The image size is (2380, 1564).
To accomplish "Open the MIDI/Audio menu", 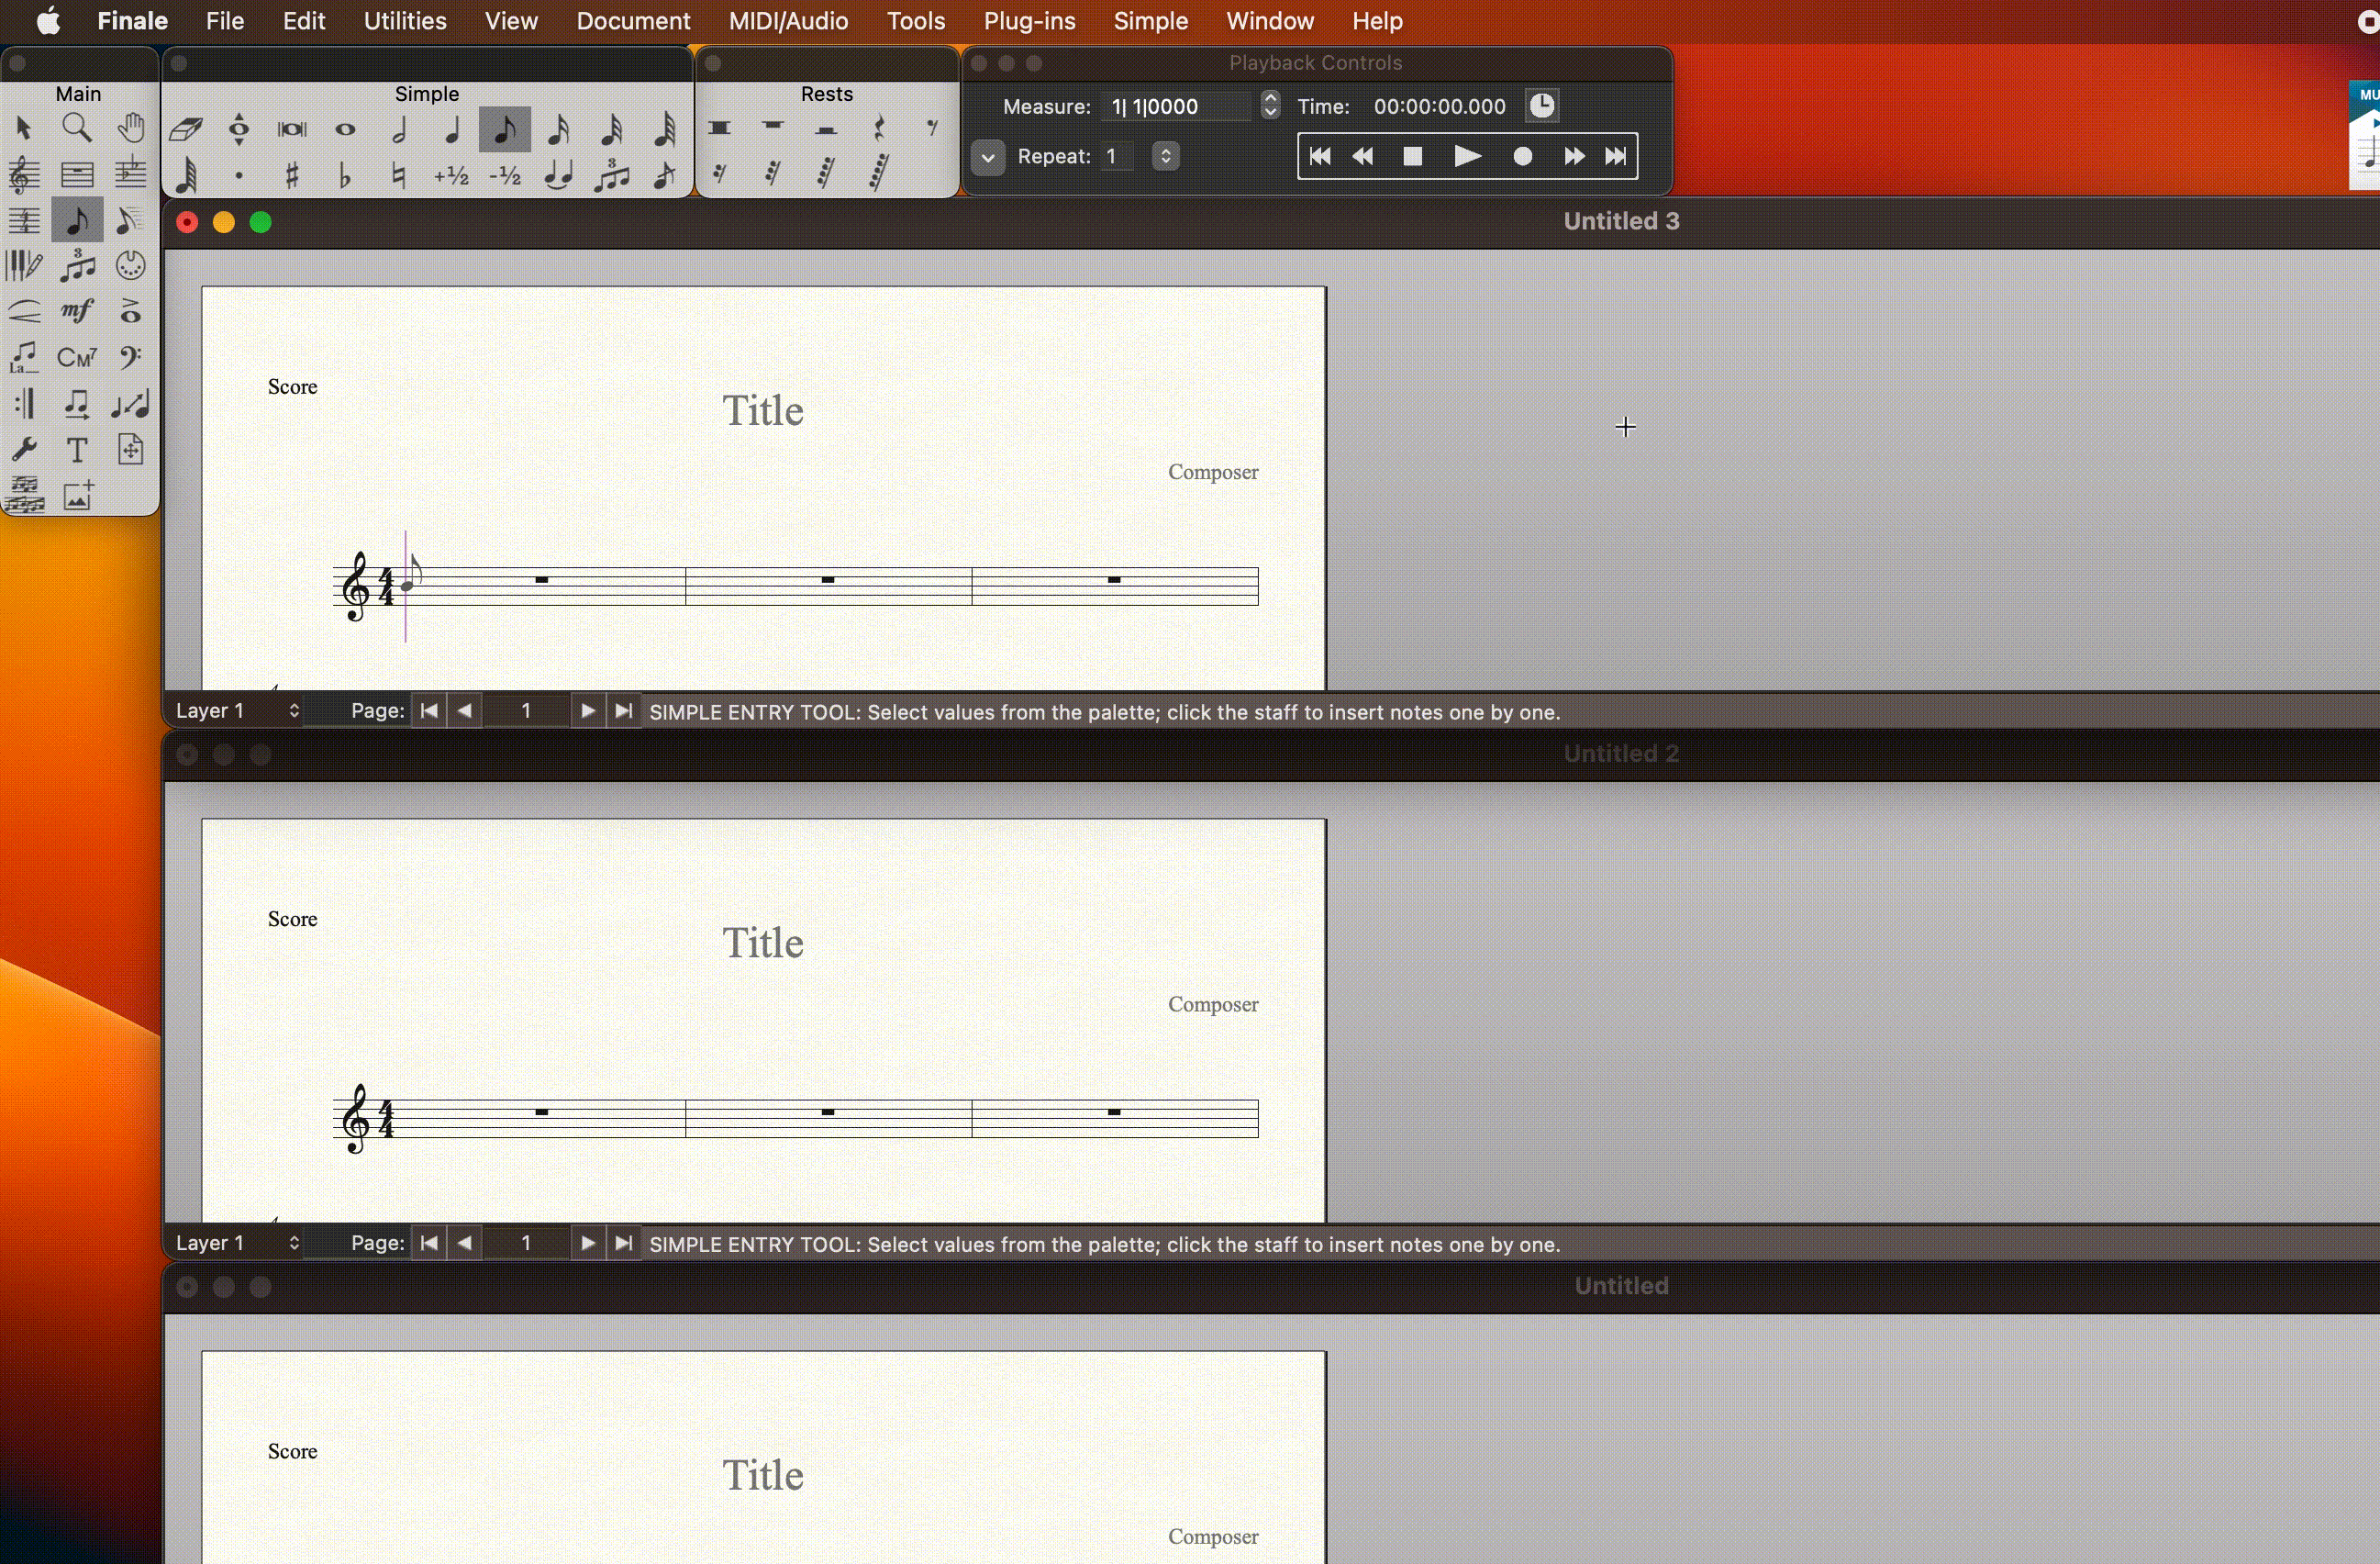I will [788, 21].
